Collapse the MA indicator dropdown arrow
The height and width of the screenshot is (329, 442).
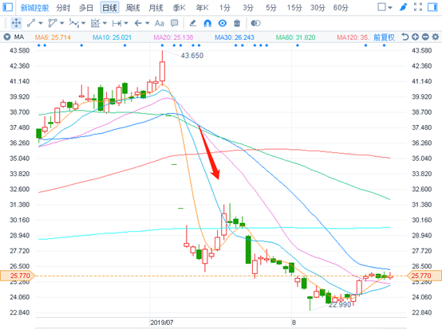[7, 37]
